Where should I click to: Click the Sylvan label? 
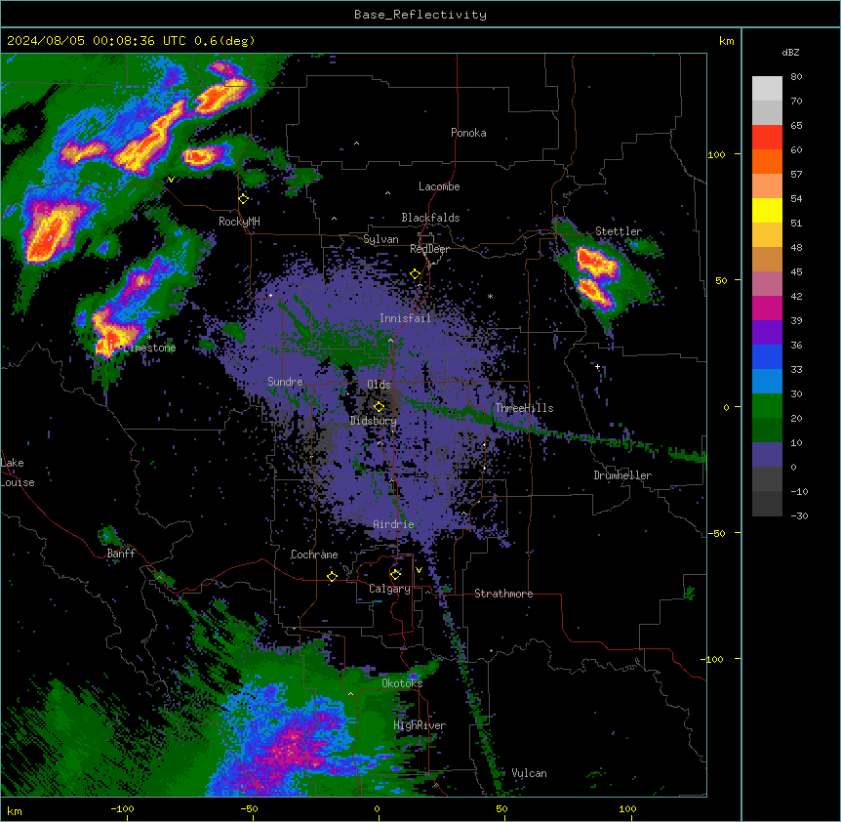380,239
